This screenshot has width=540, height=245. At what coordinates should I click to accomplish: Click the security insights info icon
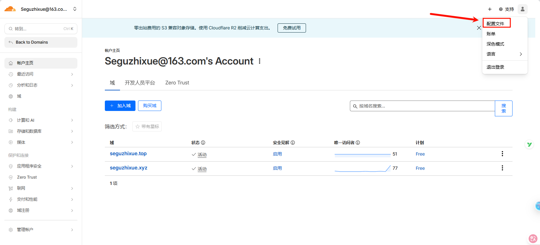tap(293, 143)
